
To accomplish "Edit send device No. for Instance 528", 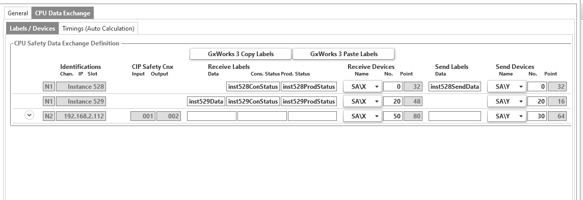I will [x=537, y=87].
